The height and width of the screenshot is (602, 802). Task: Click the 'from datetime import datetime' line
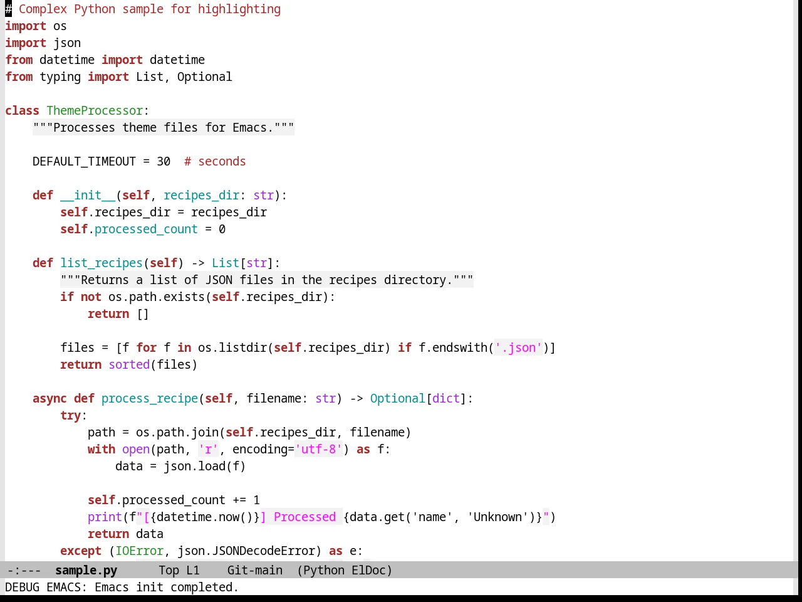[x=105, y=60]
